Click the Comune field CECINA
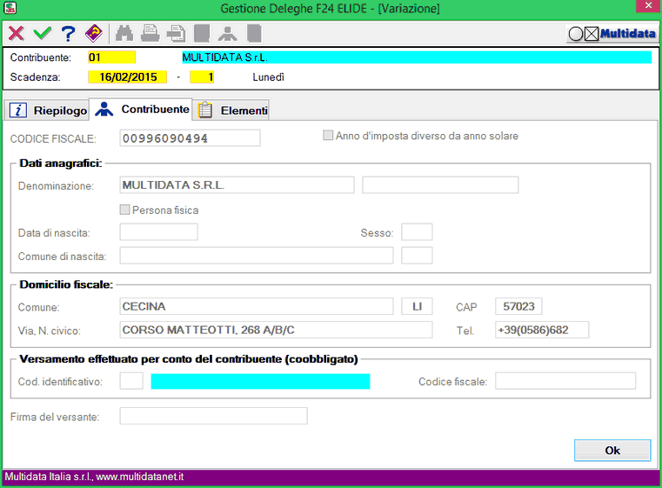Image resolution: width=662 pixels, height=488 pixels. coord(257,306)
